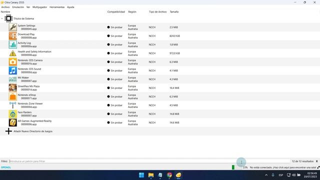
Task: Click the Notepad taskbar icon
Action: tap(160, 175)
